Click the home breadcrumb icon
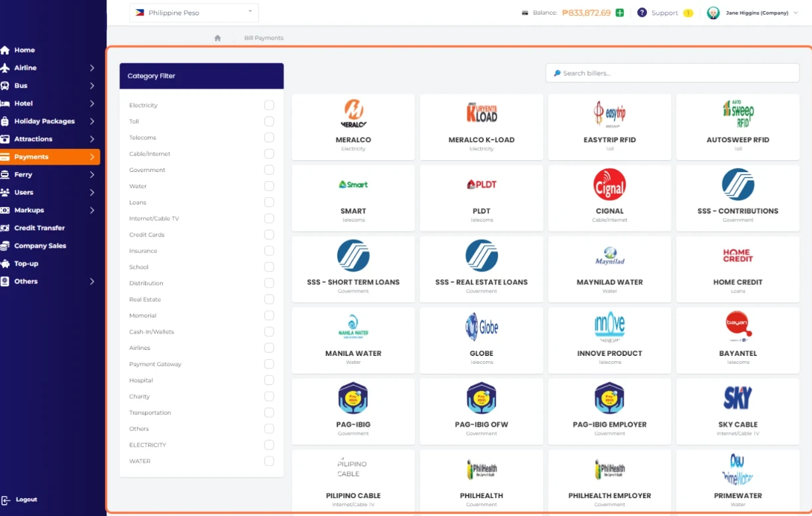 [217, 39]
